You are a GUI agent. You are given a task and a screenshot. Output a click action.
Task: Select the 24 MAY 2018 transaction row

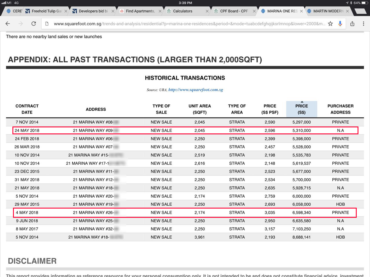pos(185,131)
